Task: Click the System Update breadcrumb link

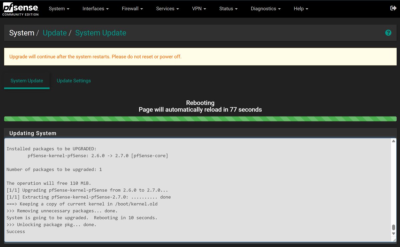Action: pyautogui.click(x=101, y=33)
